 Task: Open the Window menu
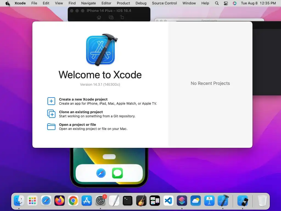[189, 3]
